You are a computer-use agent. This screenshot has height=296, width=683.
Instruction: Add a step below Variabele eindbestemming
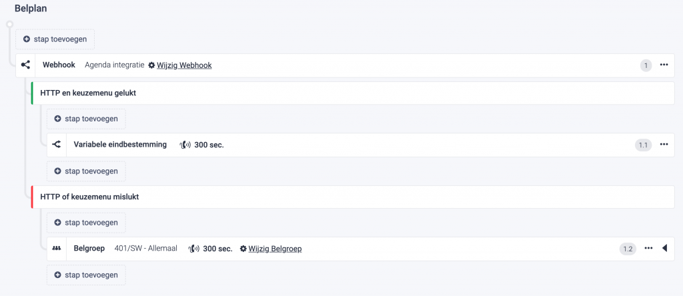(86, 171)
